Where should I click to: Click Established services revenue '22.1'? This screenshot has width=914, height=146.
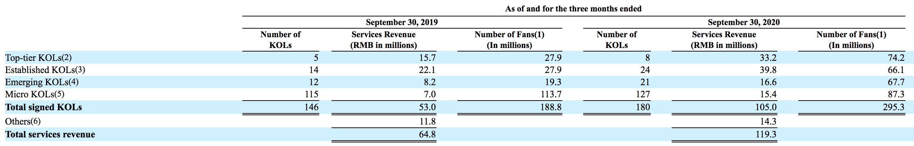pos(427,70)
